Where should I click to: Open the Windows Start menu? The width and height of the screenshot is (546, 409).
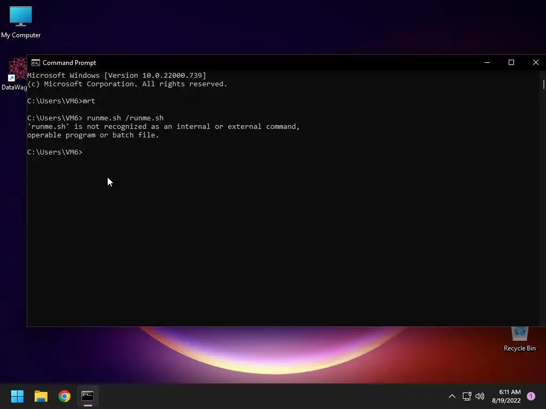[17, 396]
